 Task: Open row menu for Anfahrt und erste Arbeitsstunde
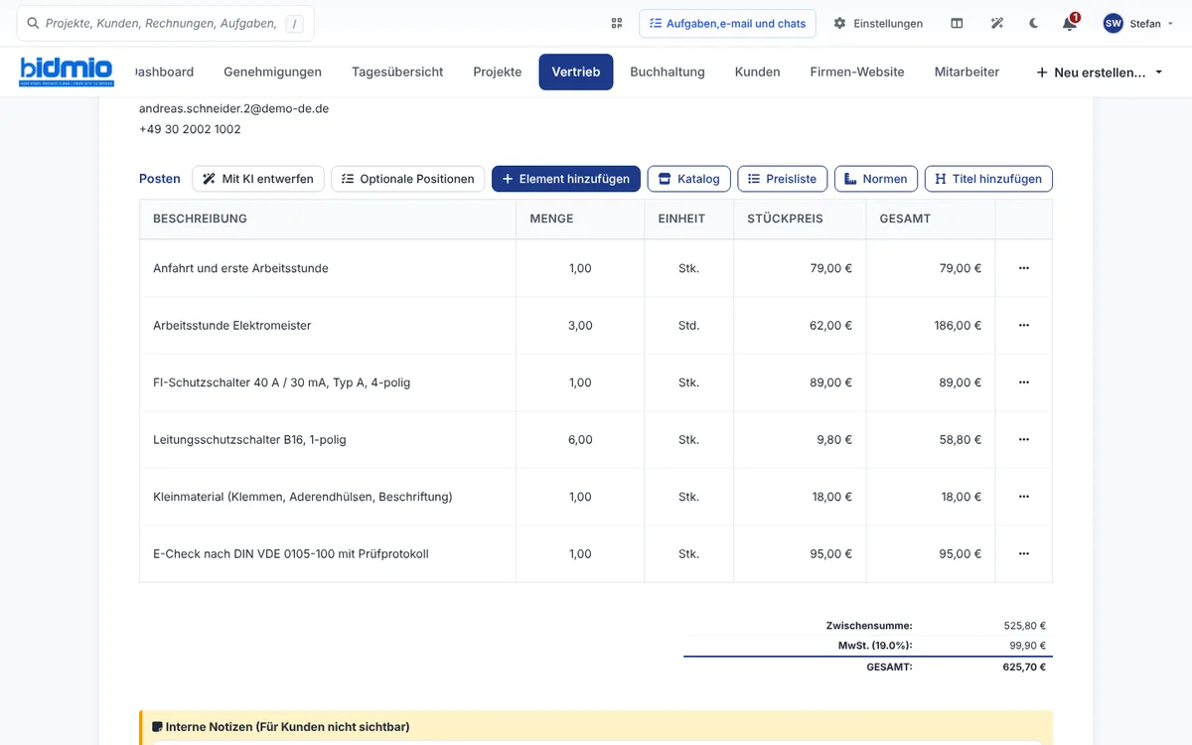[1024, 268]
